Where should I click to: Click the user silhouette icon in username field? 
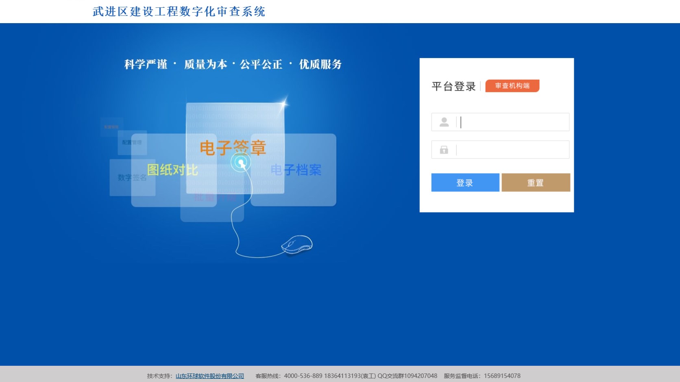pos(444,122)
